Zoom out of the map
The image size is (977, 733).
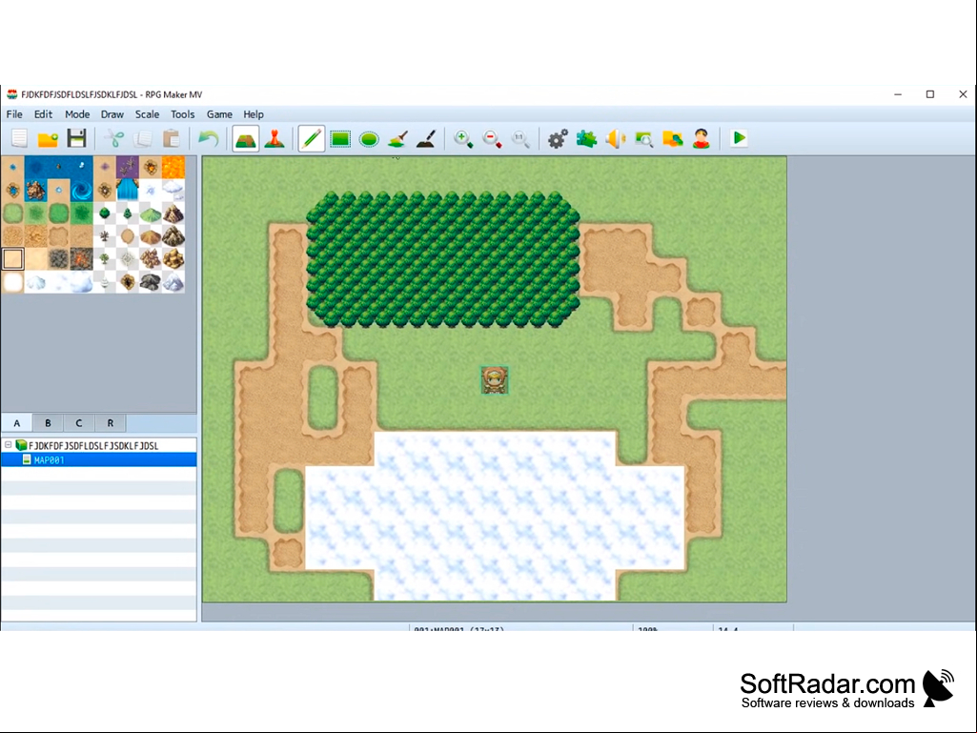pos(492,138)
